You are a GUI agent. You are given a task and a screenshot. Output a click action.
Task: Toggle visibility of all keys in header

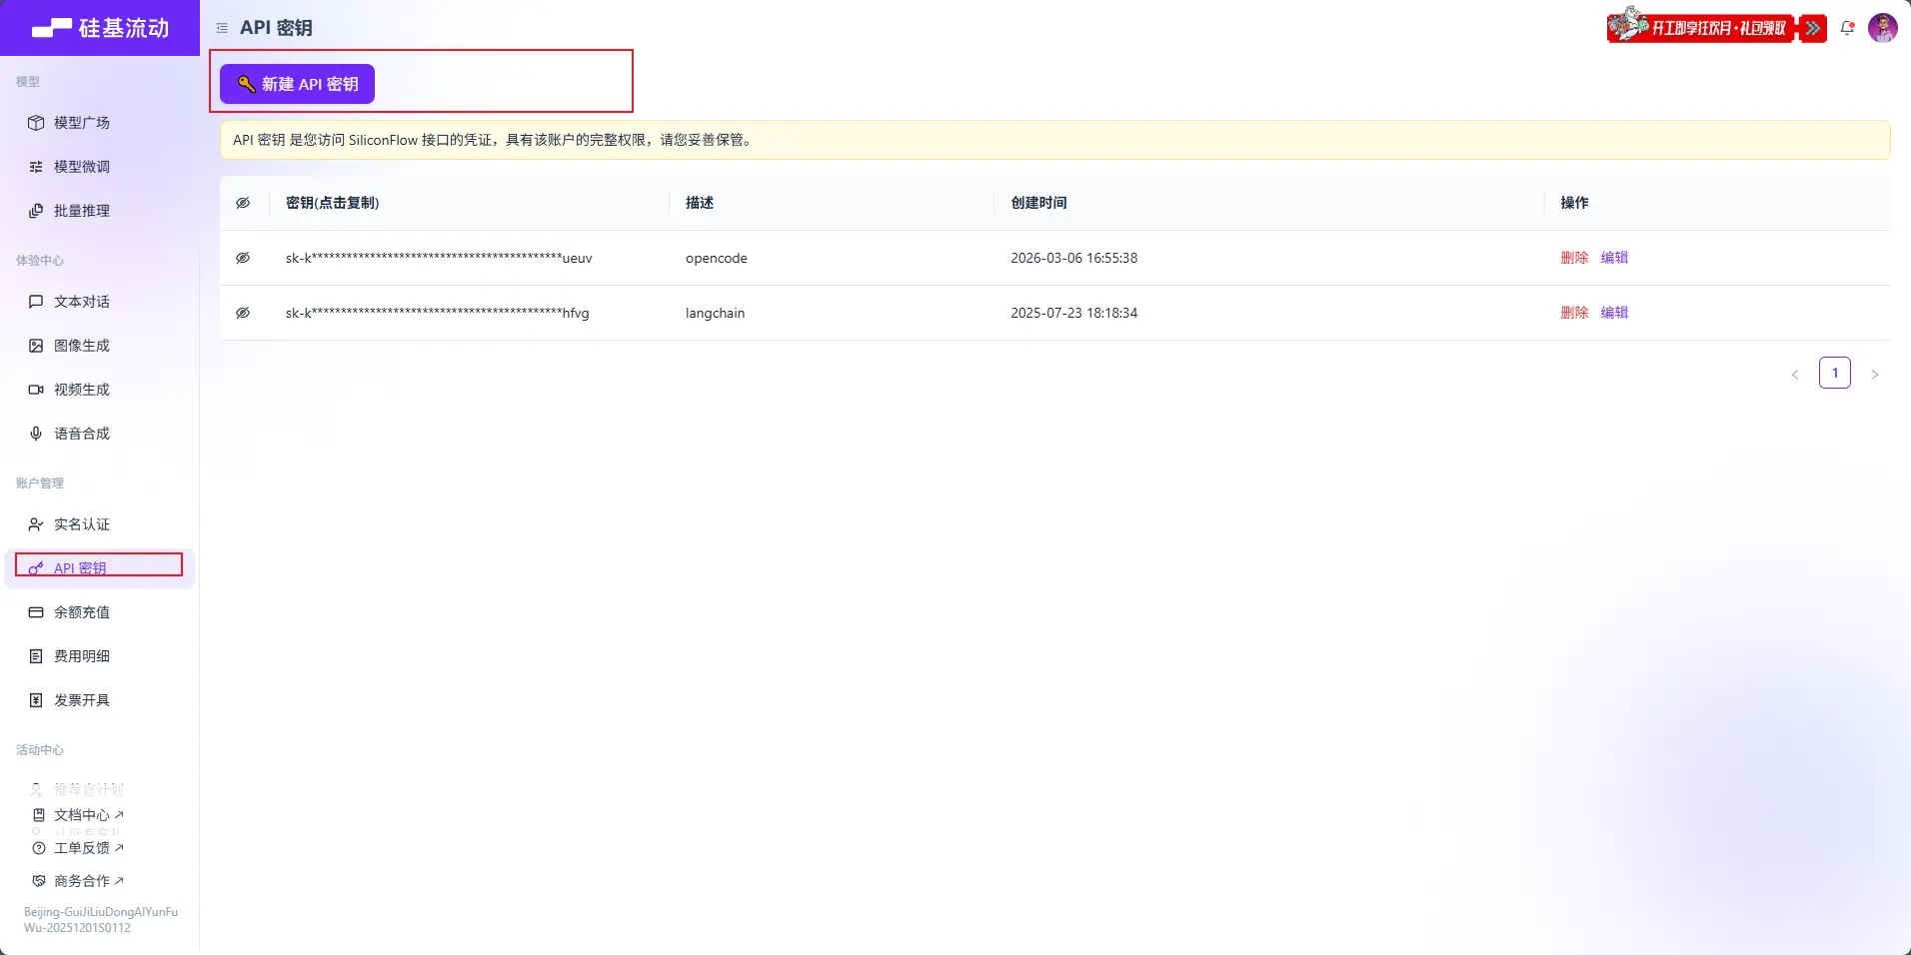coord(243,203)
